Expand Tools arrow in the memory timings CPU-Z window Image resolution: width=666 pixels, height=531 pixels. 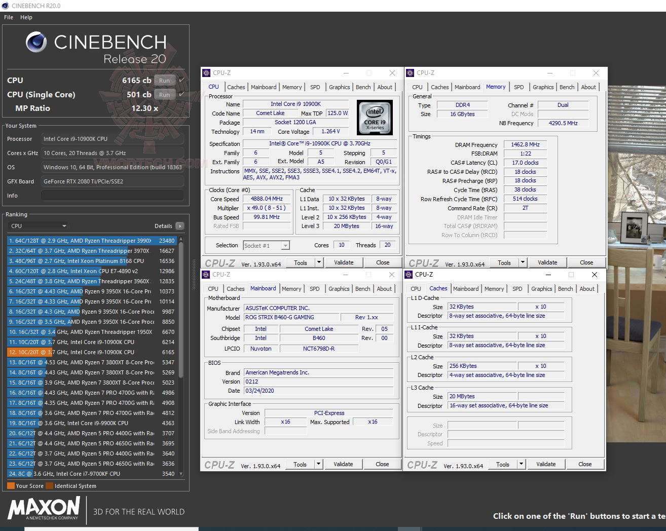coord(523,262)
